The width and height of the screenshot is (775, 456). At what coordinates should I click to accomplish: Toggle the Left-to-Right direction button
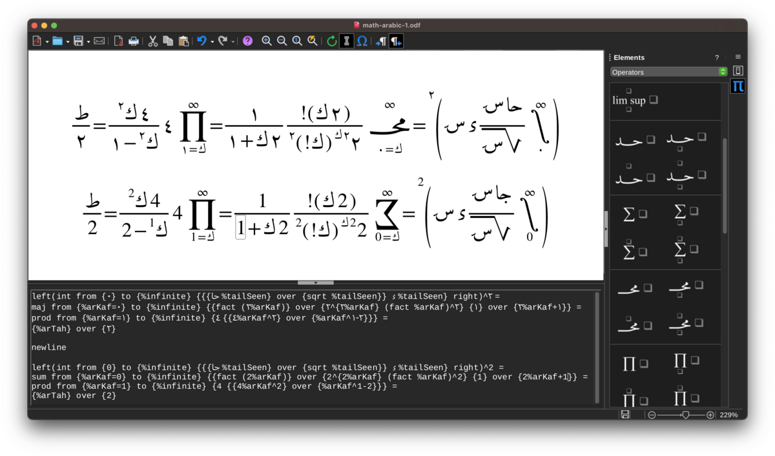coord(380,41)
